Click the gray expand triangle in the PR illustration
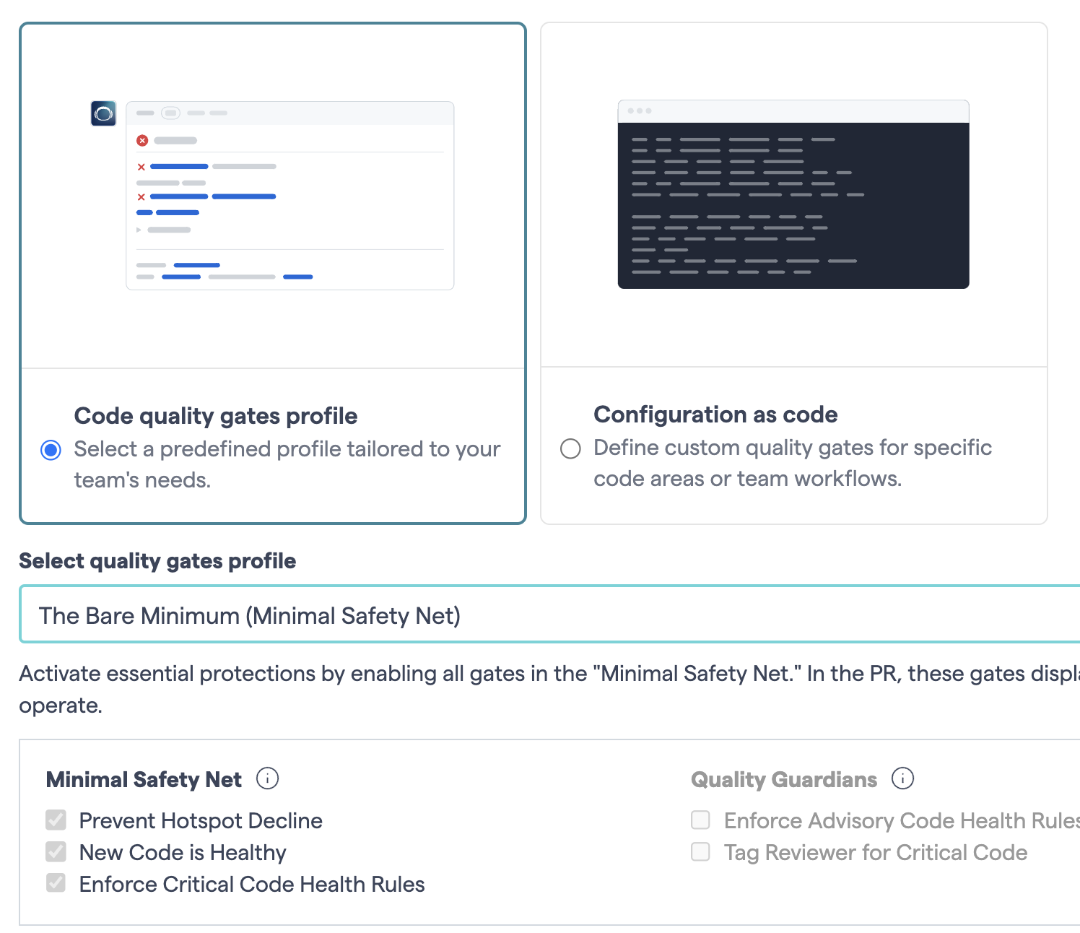The width and height of the screenshot is (1080, 933). point(137,230)
